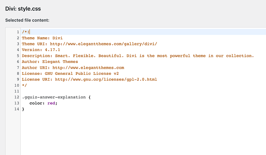Click line number 14 in the gutter
This screenshot has width=266, height=155.
click(x=17, y=109)
